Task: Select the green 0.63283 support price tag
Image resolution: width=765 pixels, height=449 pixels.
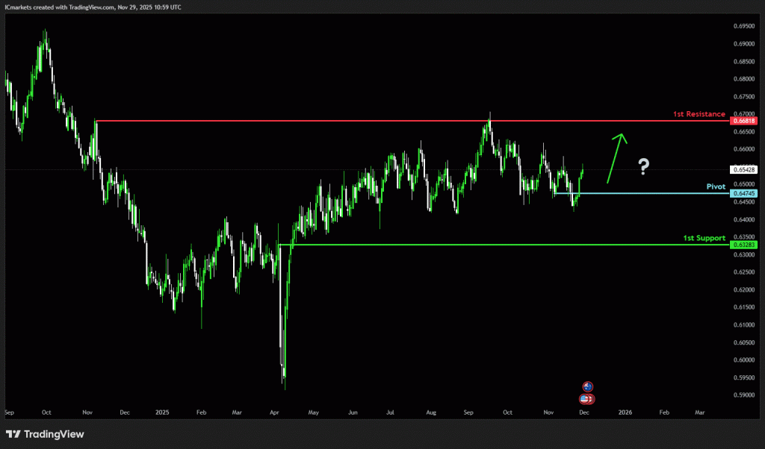Action: 745,245
